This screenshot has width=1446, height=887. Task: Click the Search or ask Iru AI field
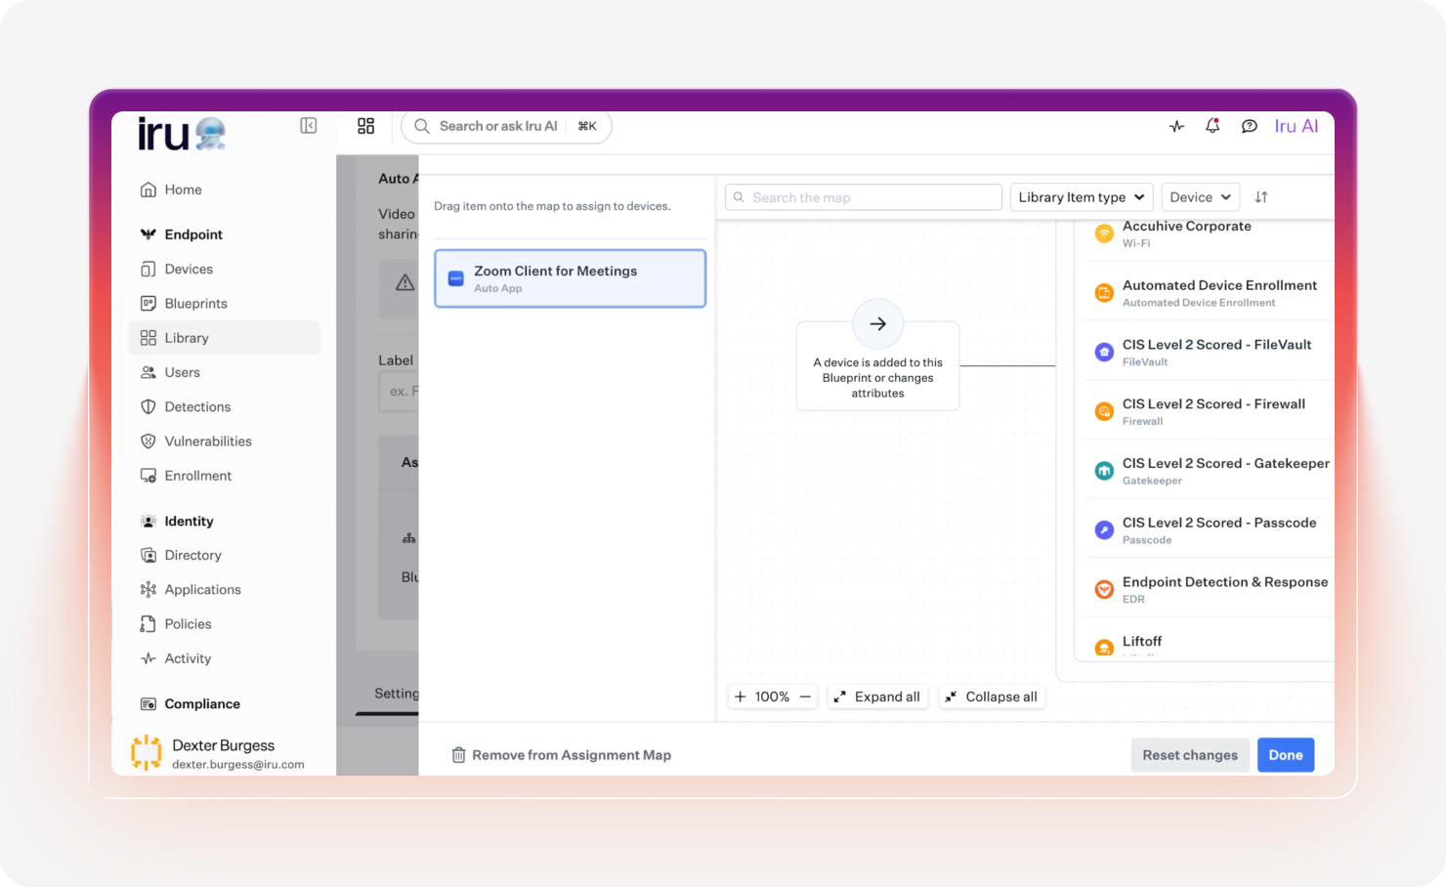point(506,126)
